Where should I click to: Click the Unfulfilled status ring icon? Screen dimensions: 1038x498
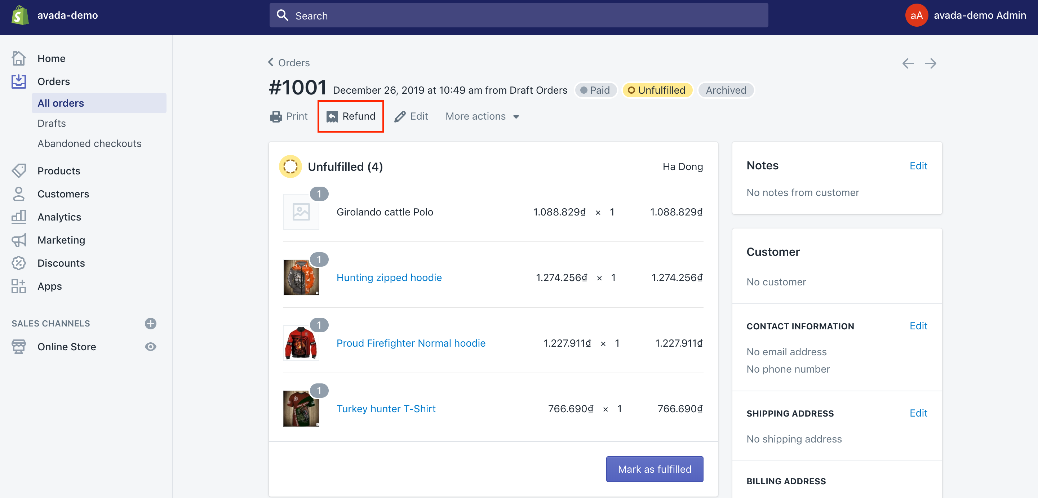[x=290, y=167]
